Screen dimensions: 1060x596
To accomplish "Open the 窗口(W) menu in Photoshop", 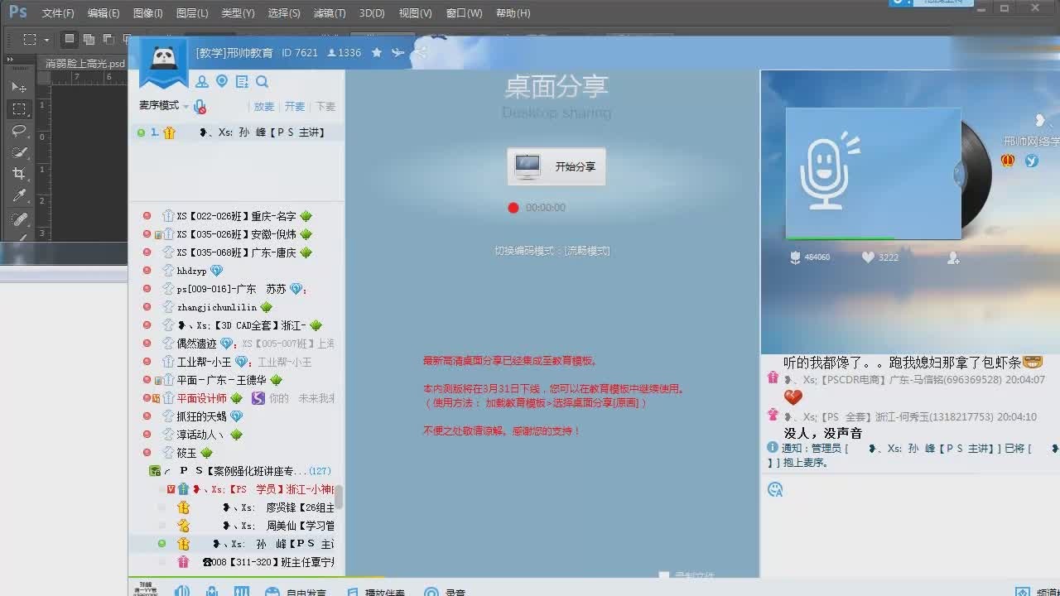I will [464, 13].
